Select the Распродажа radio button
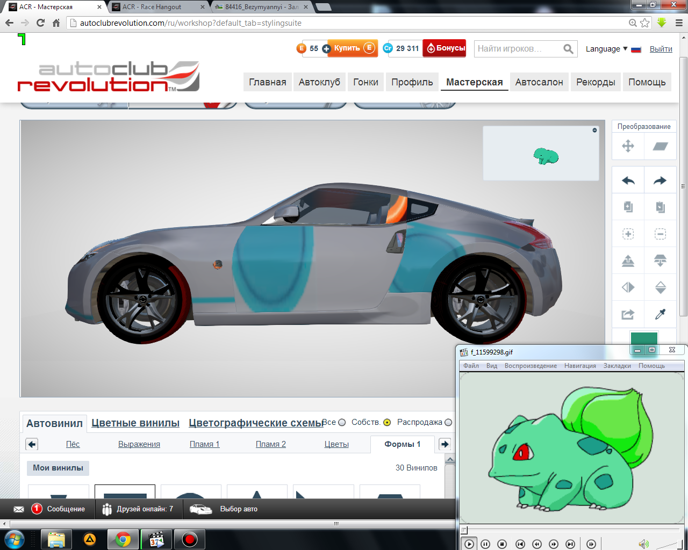Image resolution: width=688 pixels, height=550 pixels. [x=449, y=423]
